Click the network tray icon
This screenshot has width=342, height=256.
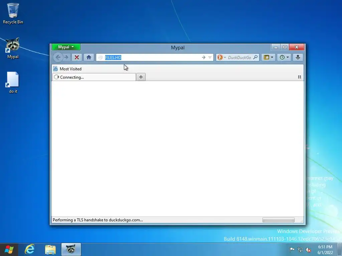[300, 250]
